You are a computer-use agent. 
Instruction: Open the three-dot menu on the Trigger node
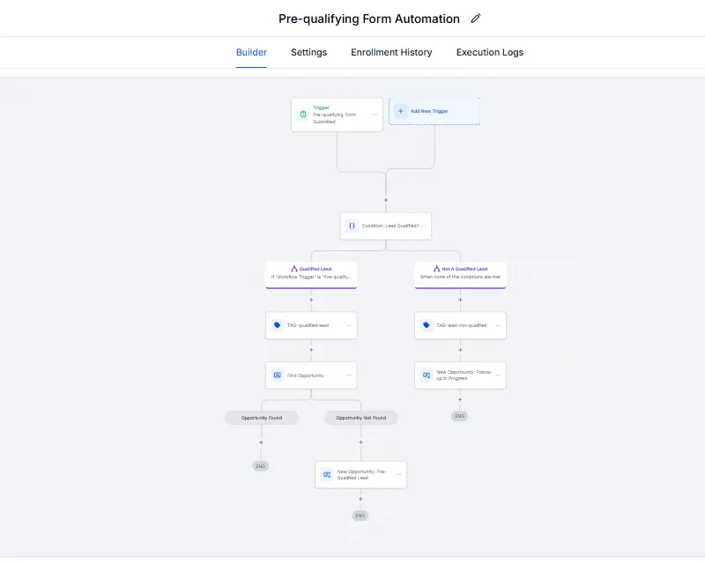pyautogui.click(x=374, y=115)
